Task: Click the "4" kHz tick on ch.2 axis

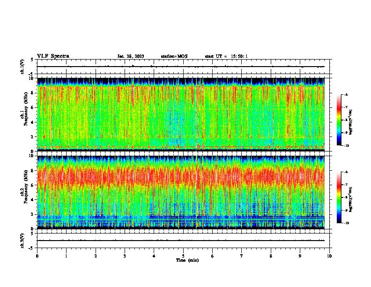Action: pyautogui.click(x=33, y=200)
